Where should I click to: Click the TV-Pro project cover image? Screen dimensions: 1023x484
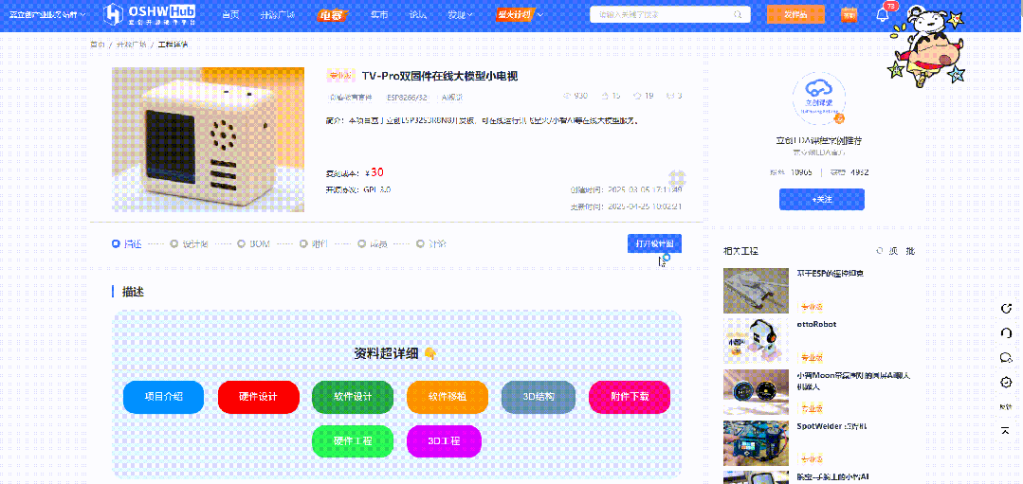click(x=209, y=139)
